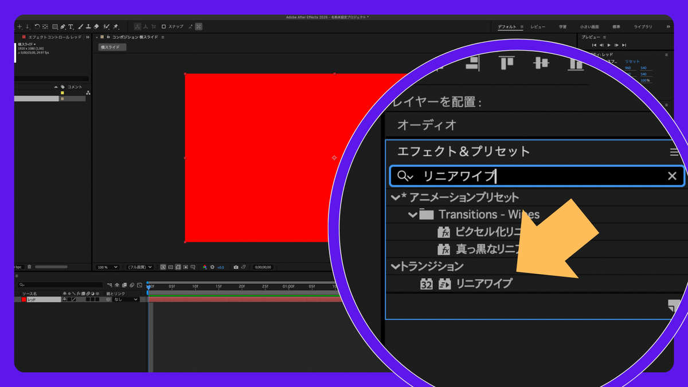Click the 0;00;00;00 timecode in viewer
688x387 pixels.
[263, 267]
